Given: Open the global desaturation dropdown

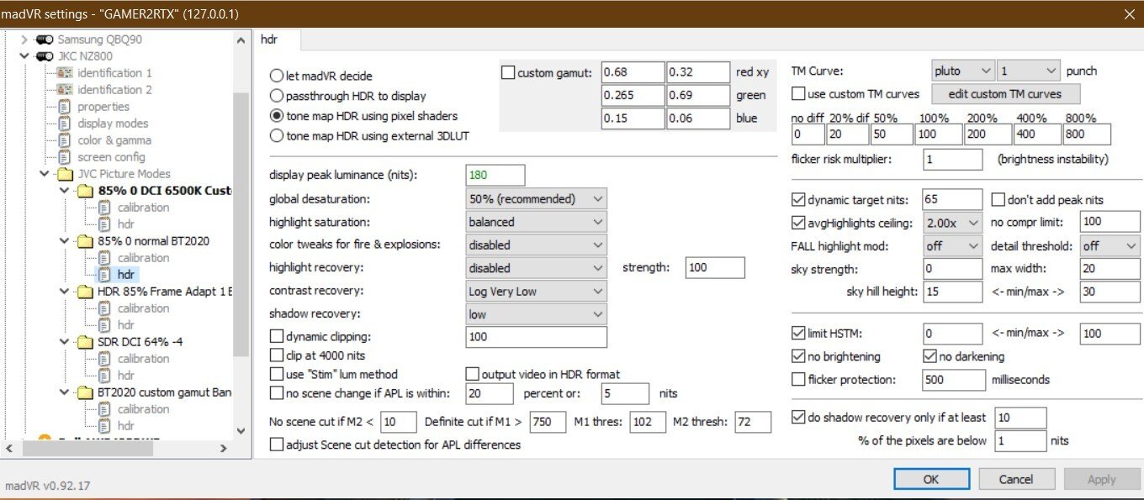Looking at the screenshot, I should pyautogui.click(x=537, y=199).
